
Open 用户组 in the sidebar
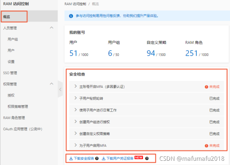point(13,39)
